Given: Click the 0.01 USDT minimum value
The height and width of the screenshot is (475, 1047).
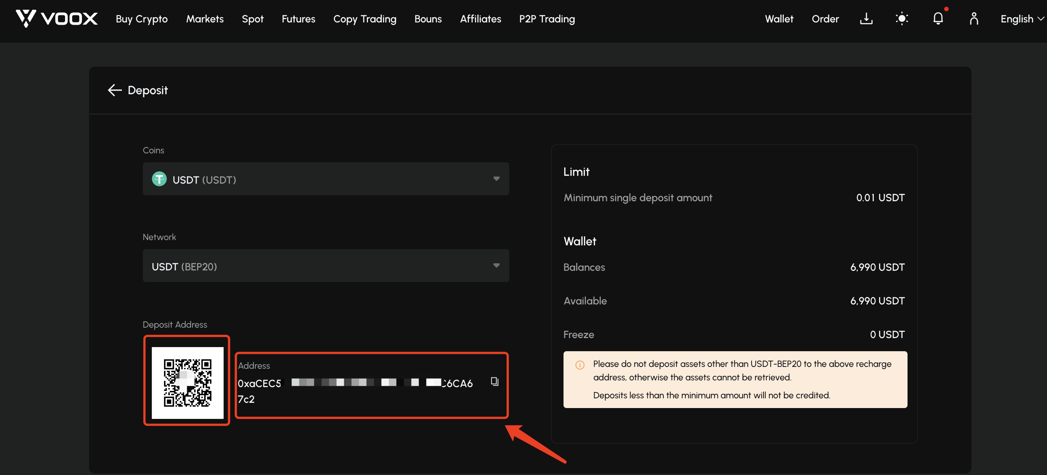Looking at the screenshot, I should pyautogui.click(x=880, y=197).
